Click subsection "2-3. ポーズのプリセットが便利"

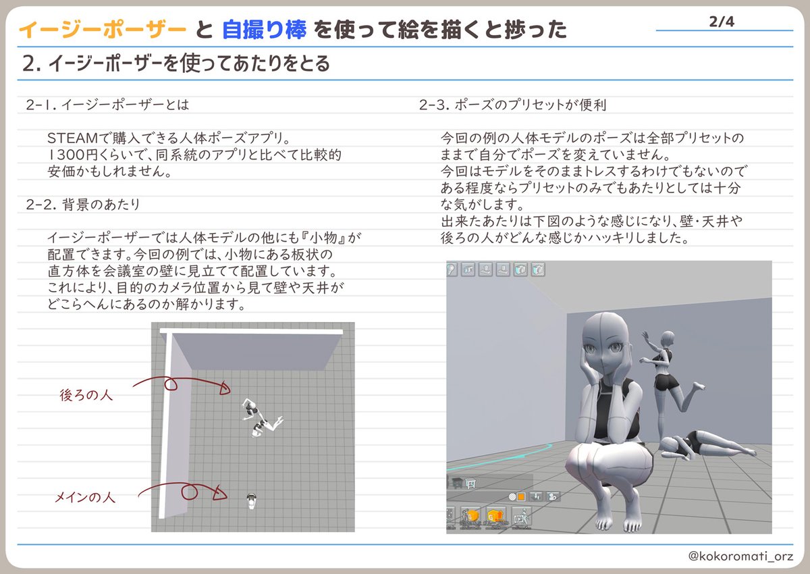[x=512, y=105]
